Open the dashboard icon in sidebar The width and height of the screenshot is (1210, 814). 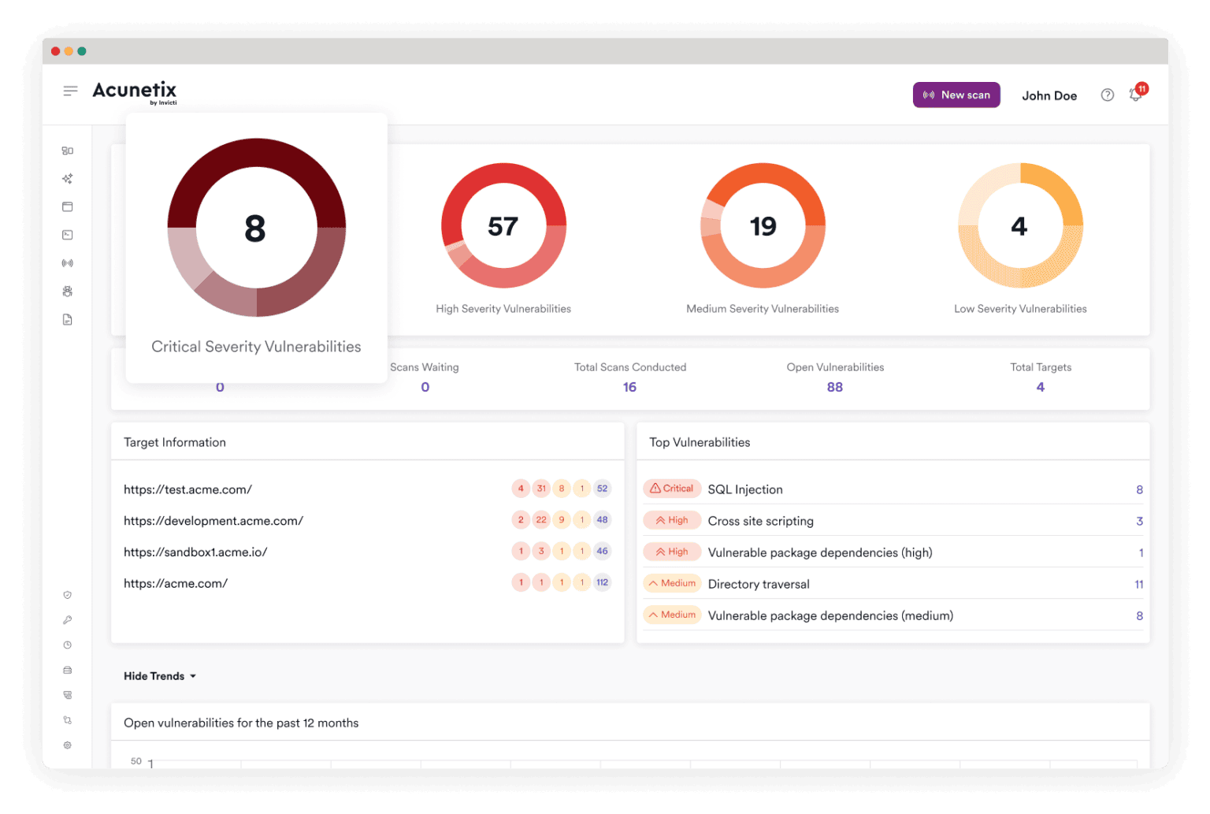68,151
